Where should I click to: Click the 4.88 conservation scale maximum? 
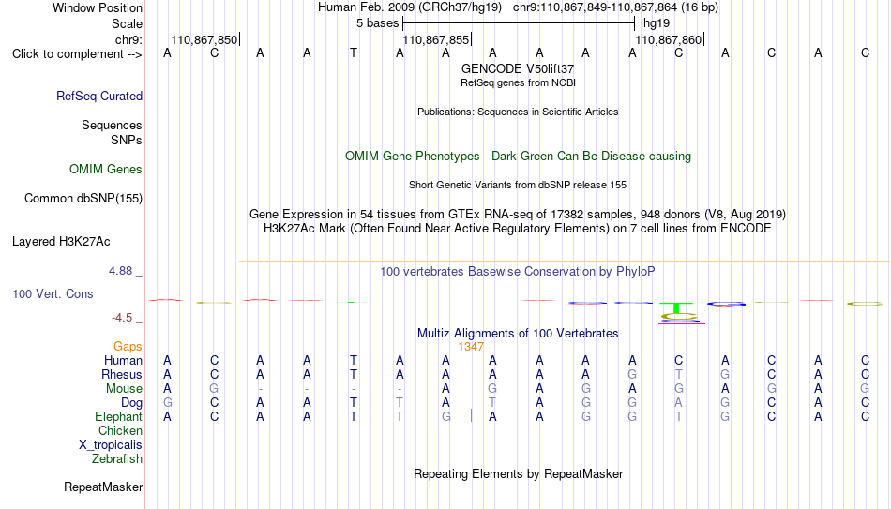point(121,271)
